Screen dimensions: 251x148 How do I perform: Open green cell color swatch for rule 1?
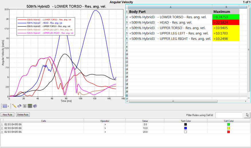coord(229,124)
